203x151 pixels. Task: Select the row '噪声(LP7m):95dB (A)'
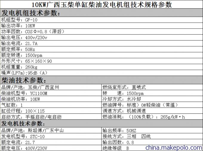click(x=101, y=73)
